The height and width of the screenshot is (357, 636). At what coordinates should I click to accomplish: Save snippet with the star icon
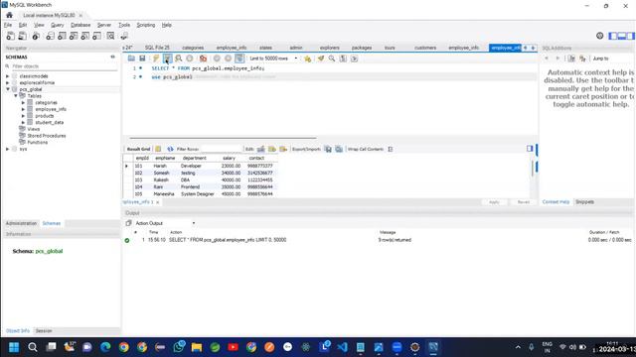[307, 59]
